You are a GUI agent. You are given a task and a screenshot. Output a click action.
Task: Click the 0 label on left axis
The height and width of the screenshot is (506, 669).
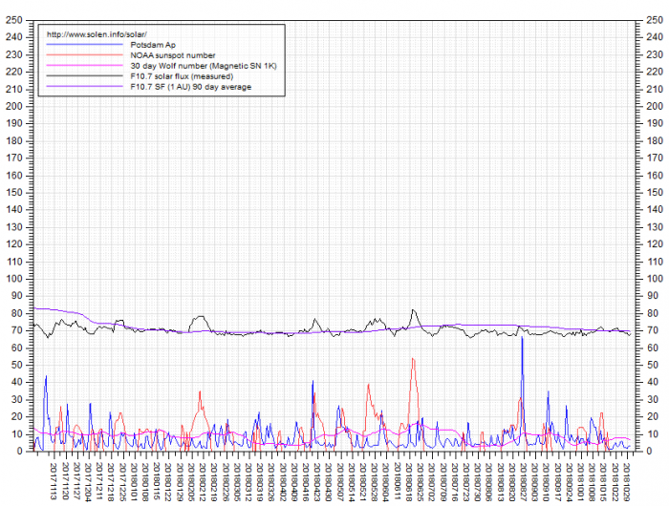(20, 451)
